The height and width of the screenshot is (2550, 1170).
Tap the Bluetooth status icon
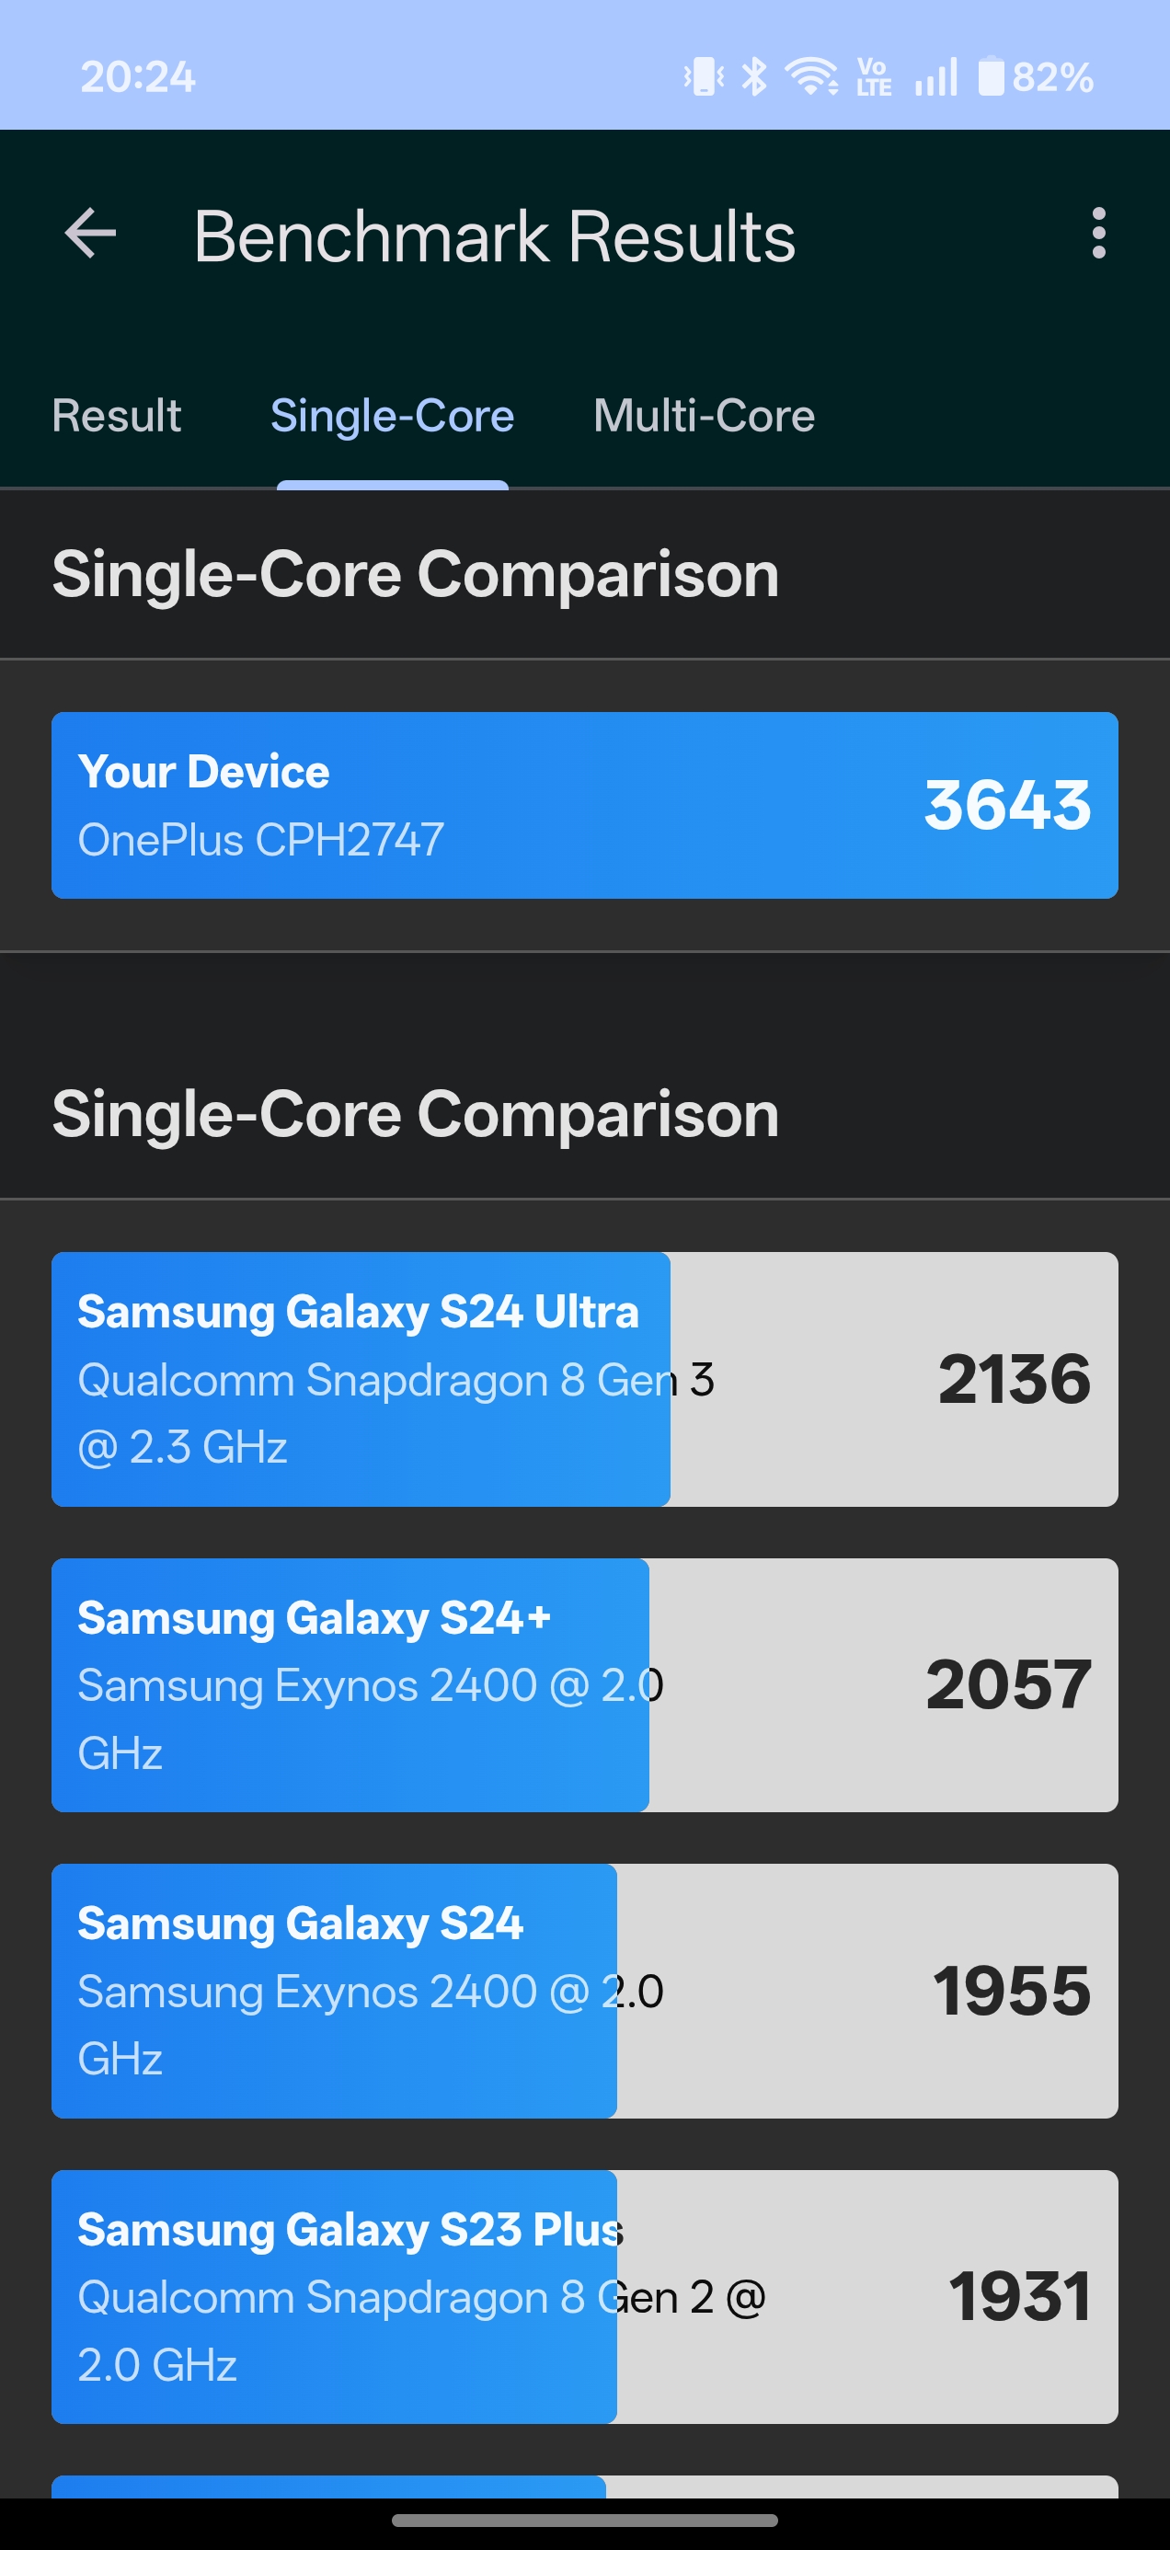(x=754, y=76)
